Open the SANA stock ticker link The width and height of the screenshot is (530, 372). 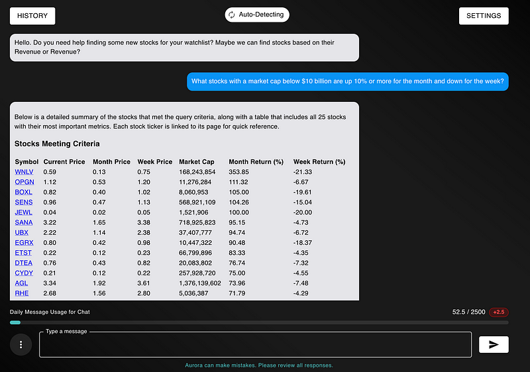(x=23, y=222)
